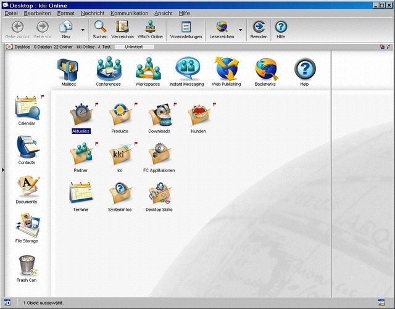Image resolution: width=395 pixels, height=309 pixels.
Task: Click the Hilfe toolbar button
Action: pyautogui.click(x=281, y=30)
